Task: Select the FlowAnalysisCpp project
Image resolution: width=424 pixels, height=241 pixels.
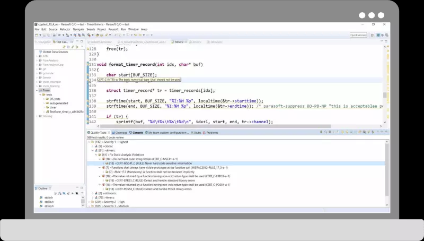Action: tap(53, 65)
